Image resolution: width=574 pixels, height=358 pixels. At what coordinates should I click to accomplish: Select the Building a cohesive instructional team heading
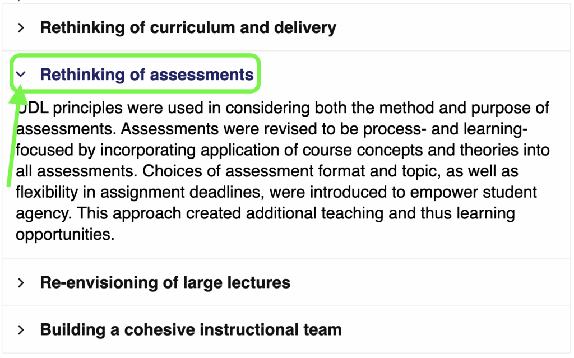point(191,330)
